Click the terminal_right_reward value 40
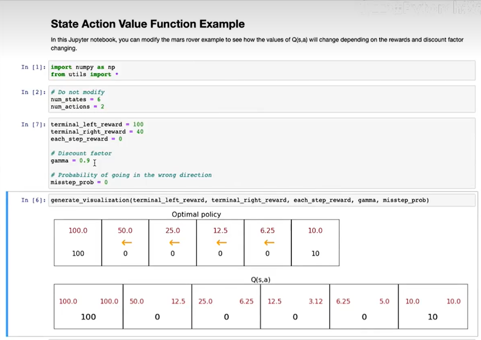The height and width of the screenshot is (340, 481). [140, 132]
